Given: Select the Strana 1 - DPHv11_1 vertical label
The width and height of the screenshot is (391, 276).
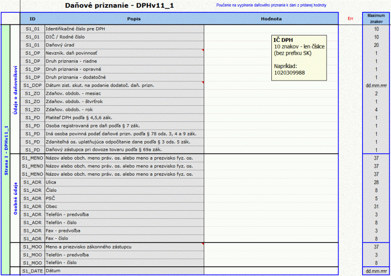Looking at the screenshot, I should click(x=6, y=150).
